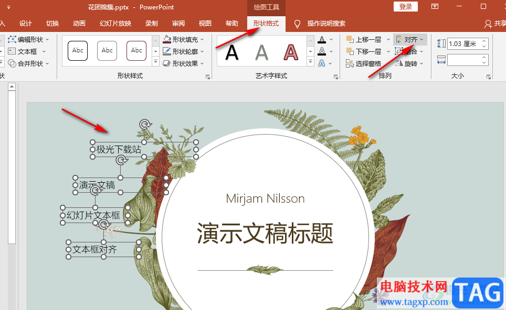Click the Mirjam Nilsson subtitle text
This screenshot has height=310, width=506.
click(x=265, y=198)
